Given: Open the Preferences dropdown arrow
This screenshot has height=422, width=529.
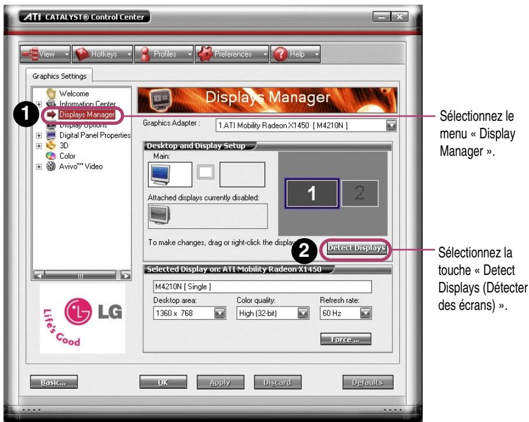Looking at the screenshot, I should tap(266, 54).
